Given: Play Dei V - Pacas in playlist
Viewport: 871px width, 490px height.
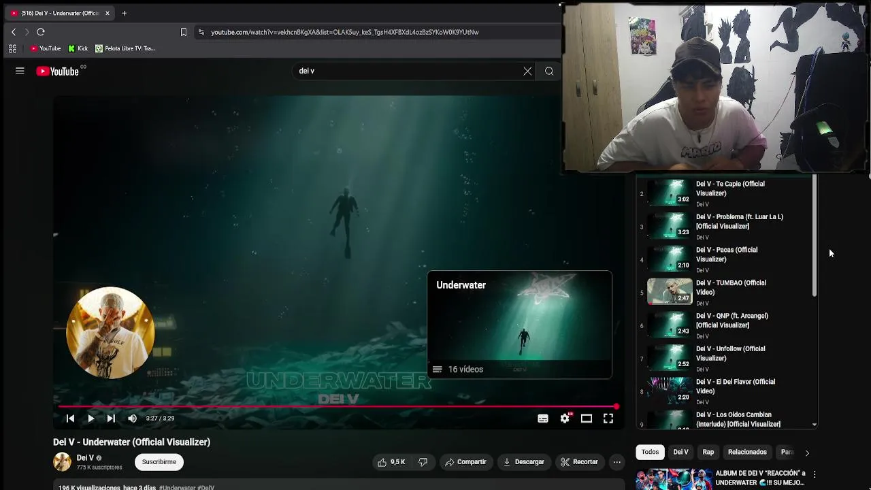Looking at the screenshot, I should 725,259.
